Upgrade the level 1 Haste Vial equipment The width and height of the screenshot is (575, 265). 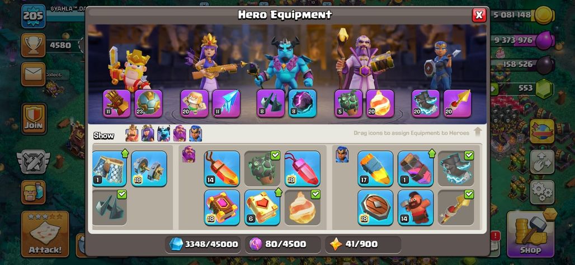(416, 169)
